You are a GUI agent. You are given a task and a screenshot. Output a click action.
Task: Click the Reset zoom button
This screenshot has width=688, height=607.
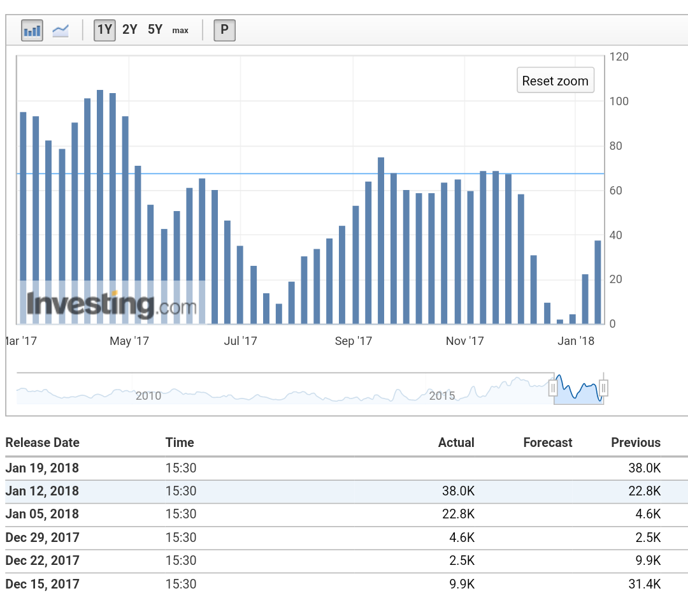(x=555, y=80)
